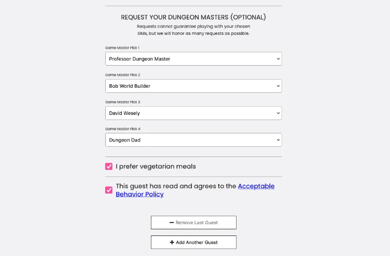Click the chevron arrow of Game Master Pick 1
The height and width of the screenshot is (256, 390).
click(278, 59)
